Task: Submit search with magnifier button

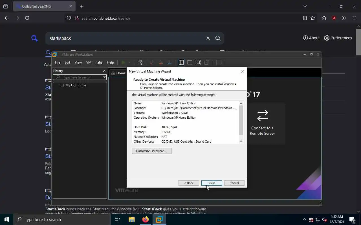Action: tap(218, 38)
